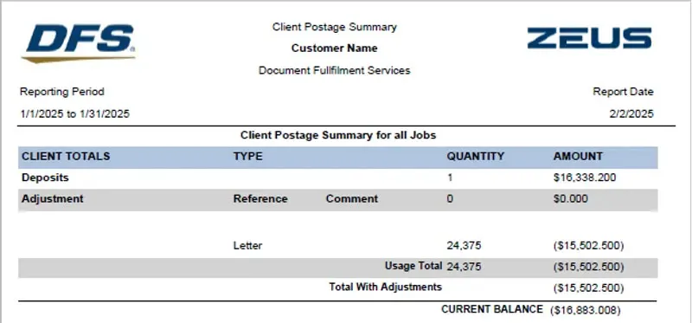Click the DFS logo
692x323 pixels.
click(78, 43)
